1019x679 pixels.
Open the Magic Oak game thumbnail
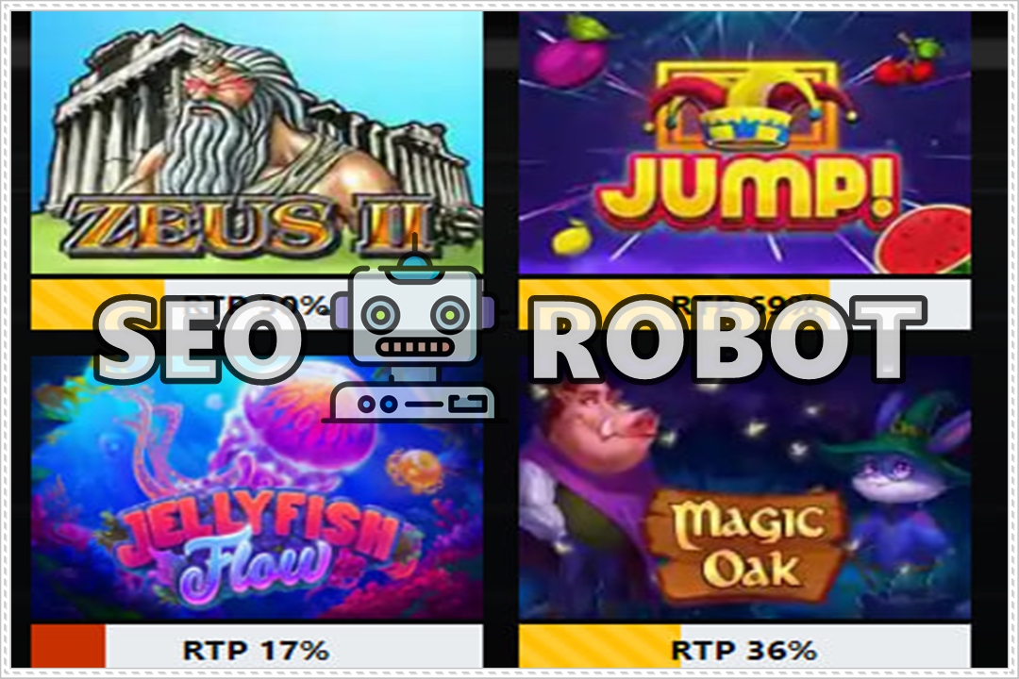click(744, 489)
